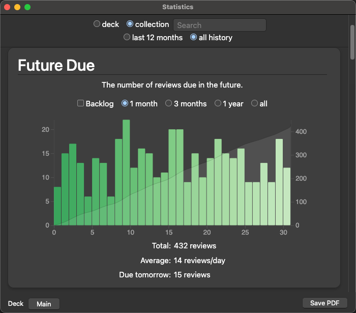Click the 20 label on left axis

(x=45, y=129)
